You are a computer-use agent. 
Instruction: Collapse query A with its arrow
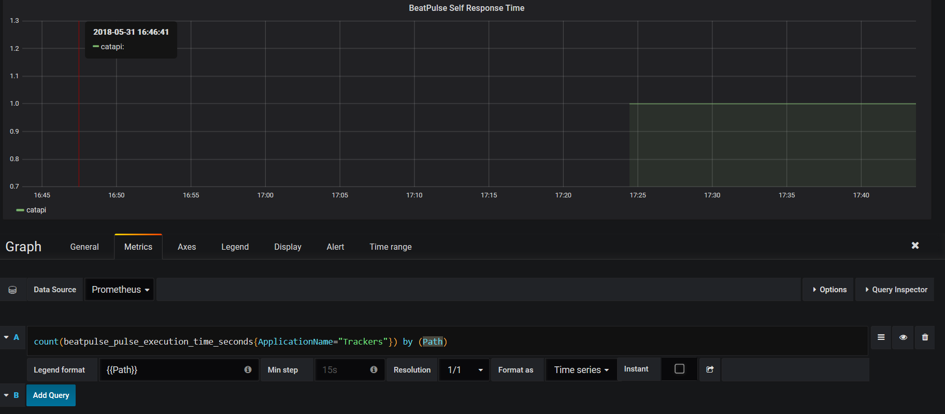coord(6,337)
